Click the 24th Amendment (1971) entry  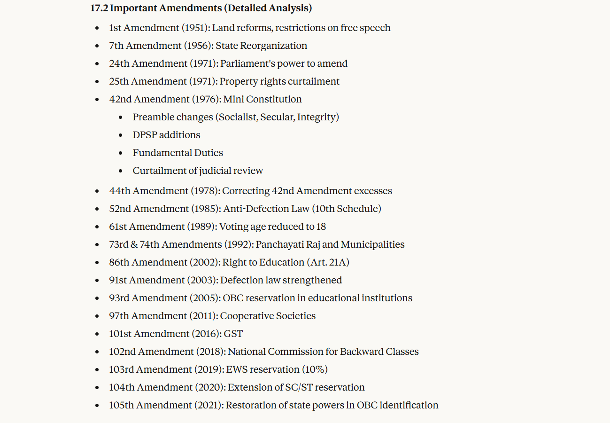[228, 63]
